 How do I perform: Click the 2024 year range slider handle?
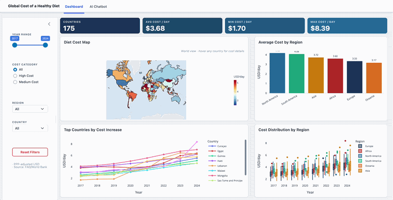[46, 45]
